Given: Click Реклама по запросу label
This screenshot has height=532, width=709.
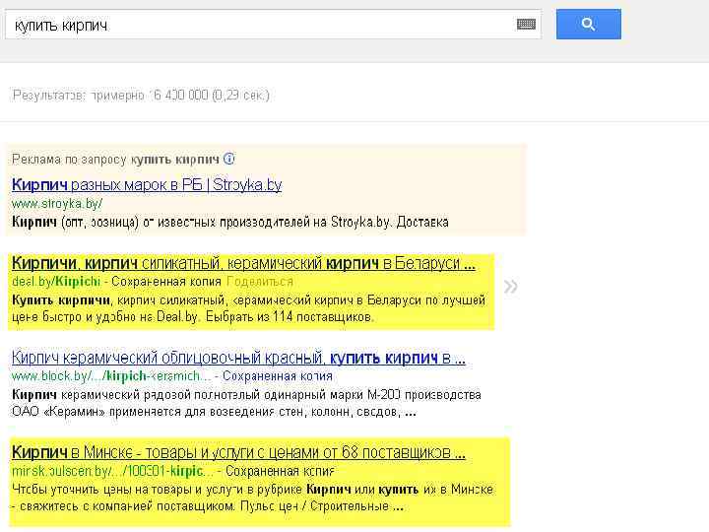Looking at the screenshot, I should coord(115,160).
